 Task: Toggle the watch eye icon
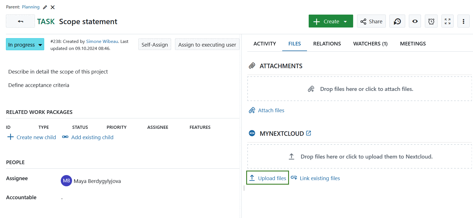point(415,21)
